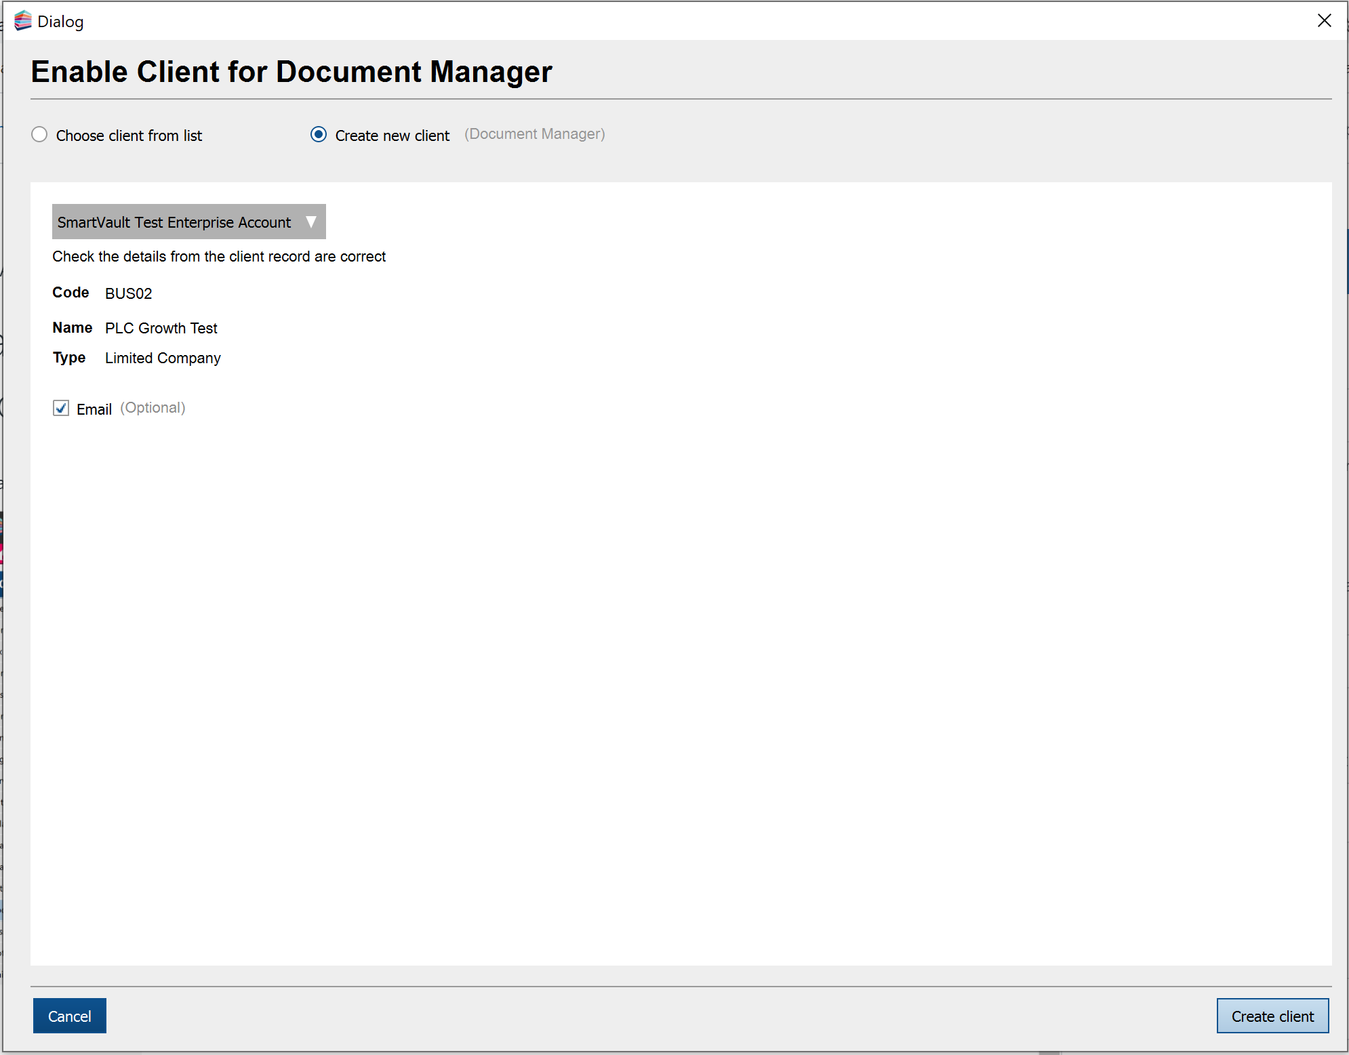Click the 'PLC Growth Test' name value

[161, 328]
